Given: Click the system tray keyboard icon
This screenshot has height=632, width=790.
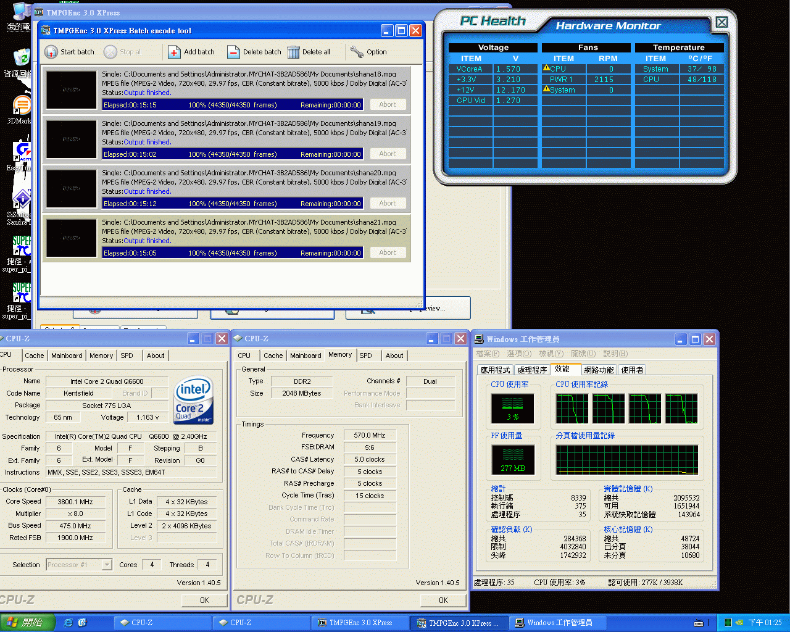Looking at the screenshot, I should pos(699,623).
